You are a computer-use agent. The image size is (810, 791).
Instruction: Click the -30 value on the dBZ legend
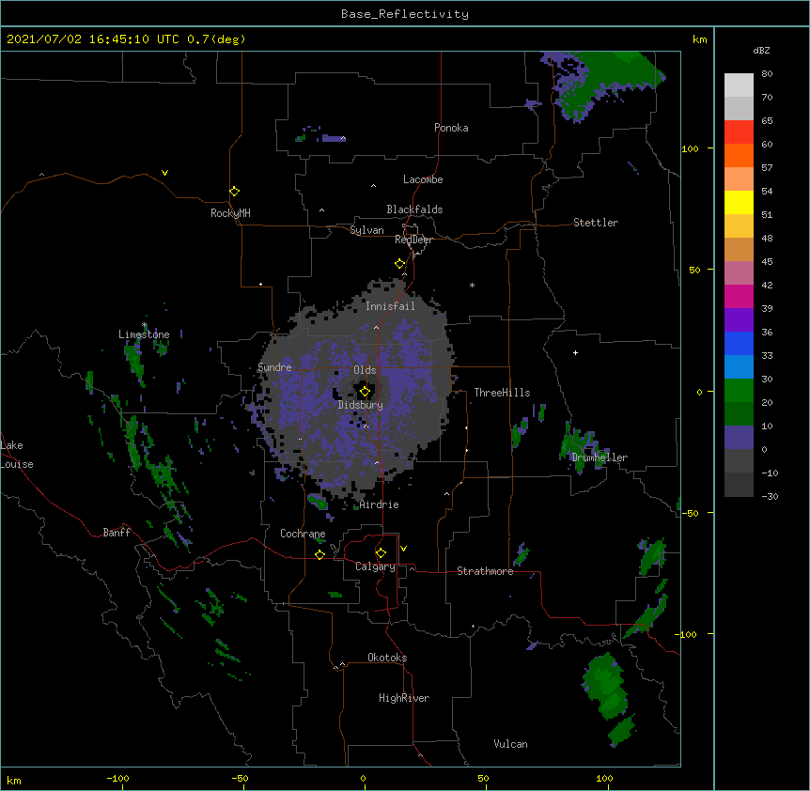(x=770, y=497)
